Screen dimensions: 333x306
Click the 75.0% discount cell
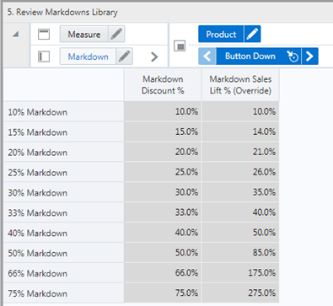tap(163, 293)
